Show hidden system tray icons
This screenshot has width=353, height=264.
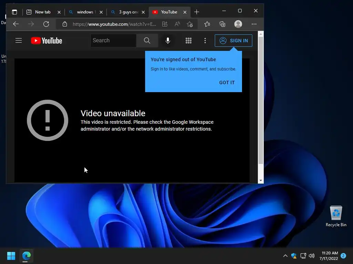pos(285,256)
